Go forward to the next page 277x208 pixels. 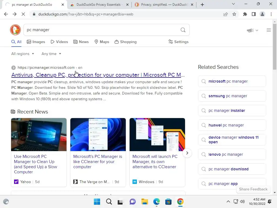coord(15,14)
